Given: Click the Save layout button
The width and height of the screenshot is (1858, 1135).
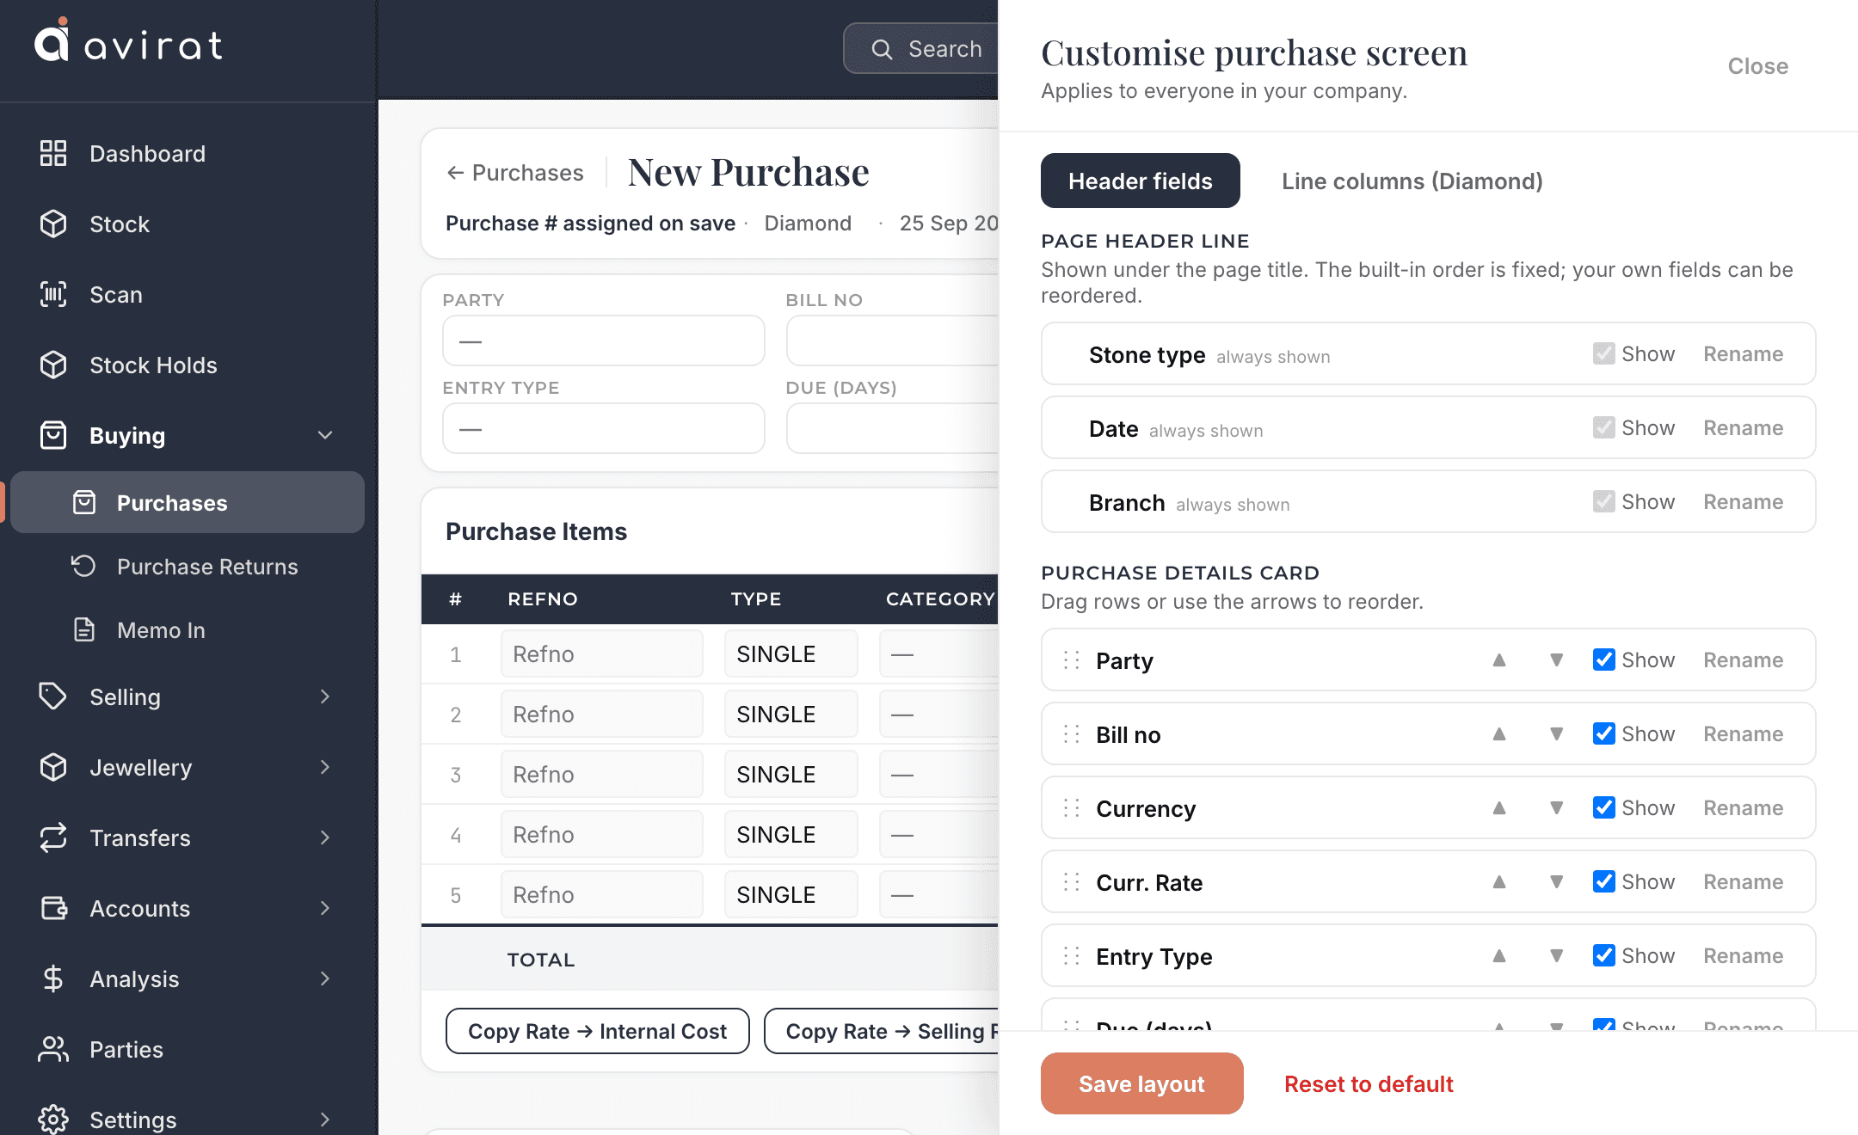Looking at the screenshot, I should pyautogui.click(x=1141, y=1083).
